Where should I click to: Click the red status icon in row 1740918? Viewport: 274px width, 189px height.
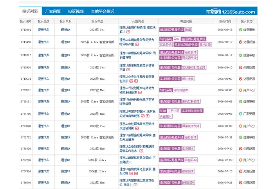pos(240,67)
